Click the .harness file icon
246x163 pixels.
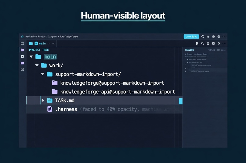pyautogui.click(x=50, y=109)
